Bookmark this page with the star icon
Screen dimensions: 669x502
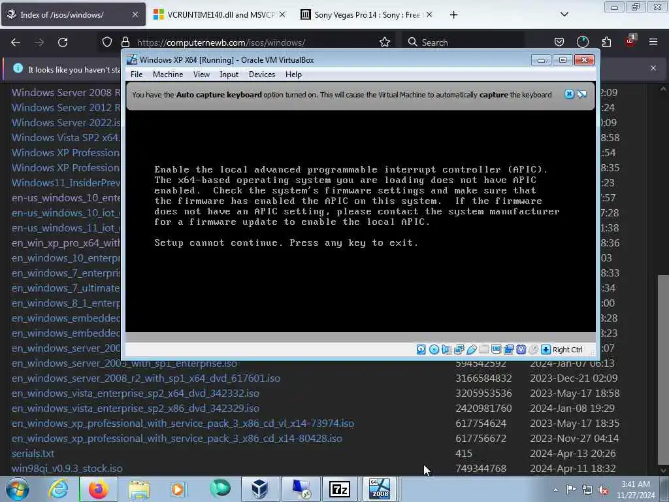[x=385, y=42]
